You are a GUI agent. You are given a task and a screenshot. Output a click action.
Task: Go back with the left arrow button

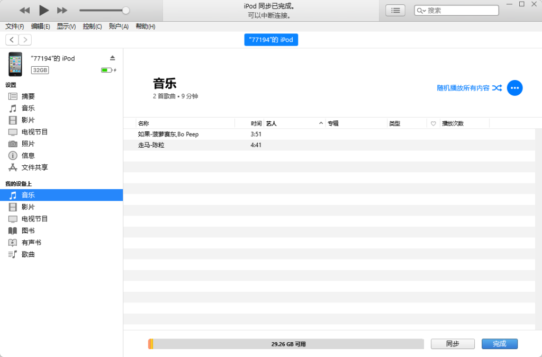[x=12, y=40]
